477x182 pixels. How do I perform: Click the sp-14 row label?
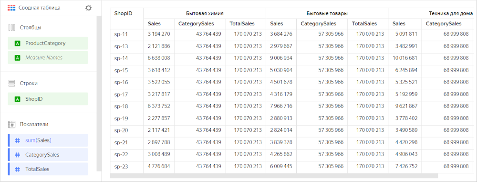pos(121,58)
